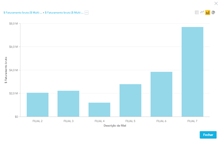Select the FILIAL 4 bar
The height and width of the screenshot is (142, 220).
pos(99,110)
